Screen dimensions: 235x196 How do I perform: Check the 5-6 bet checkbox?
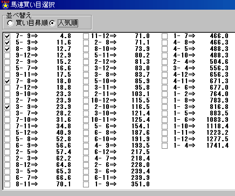(x=86, y=126)
